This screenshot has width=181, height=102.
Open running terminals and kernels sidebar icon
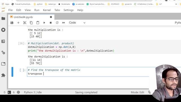(x=3, y=30)
